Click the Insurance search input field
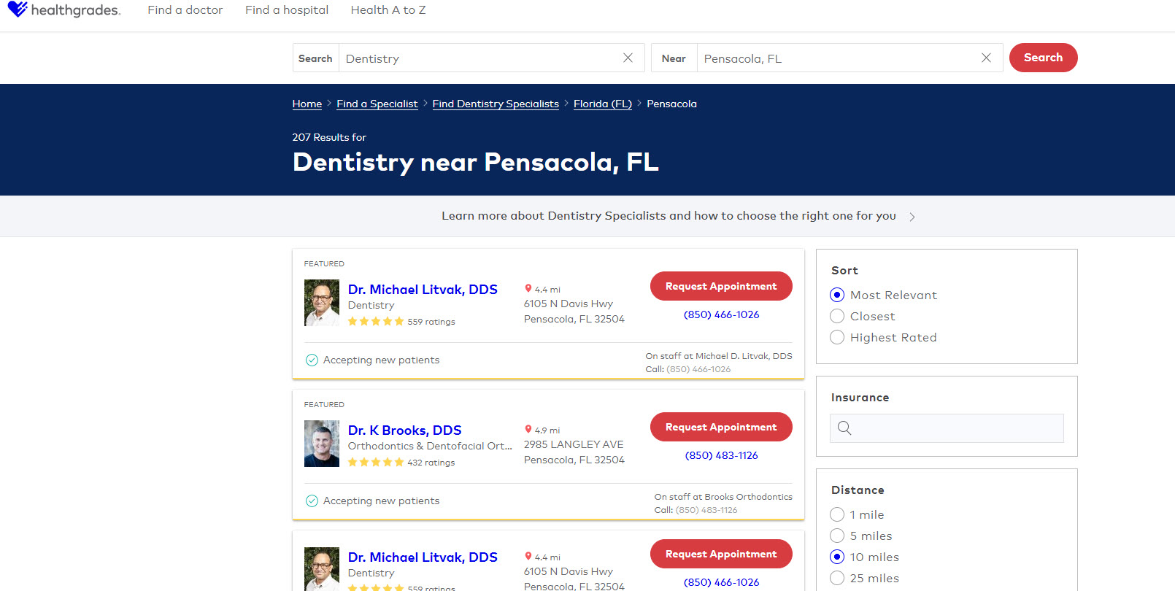Screen dimensions: 1175x591 (x=956, y=428)
